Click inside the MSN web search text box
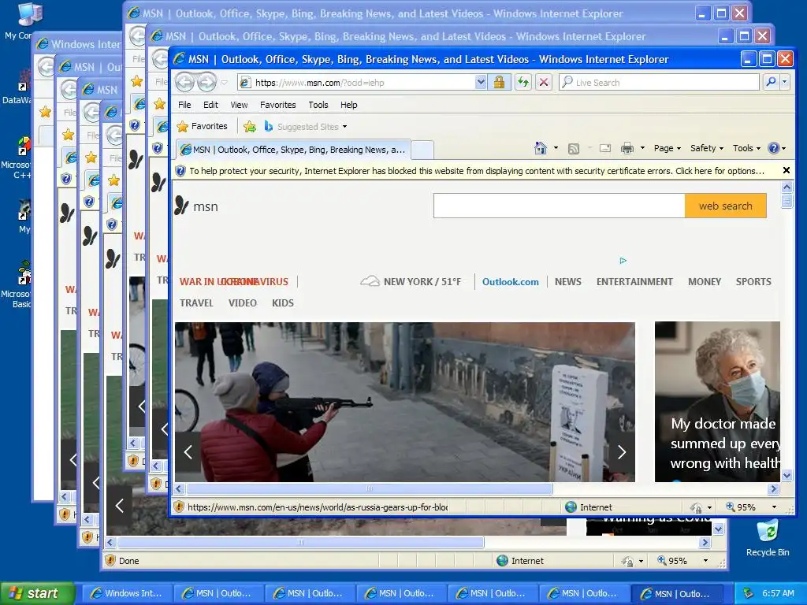 coord(559,206)
